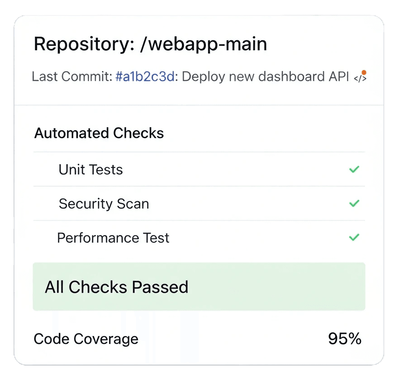Image resolution: width=404 pixels, height=376 pixels.
Task: Click the /webapp-main repository name
Action: click(204, 44)
